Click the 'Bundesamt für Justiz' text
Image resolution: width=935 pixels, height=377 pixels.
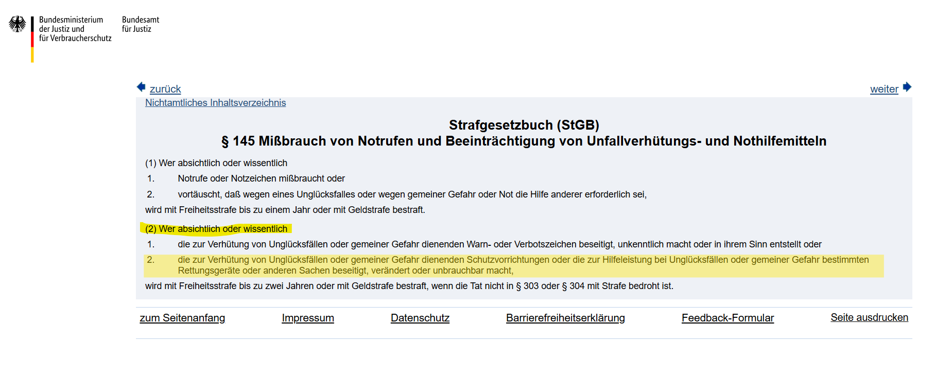141,24
